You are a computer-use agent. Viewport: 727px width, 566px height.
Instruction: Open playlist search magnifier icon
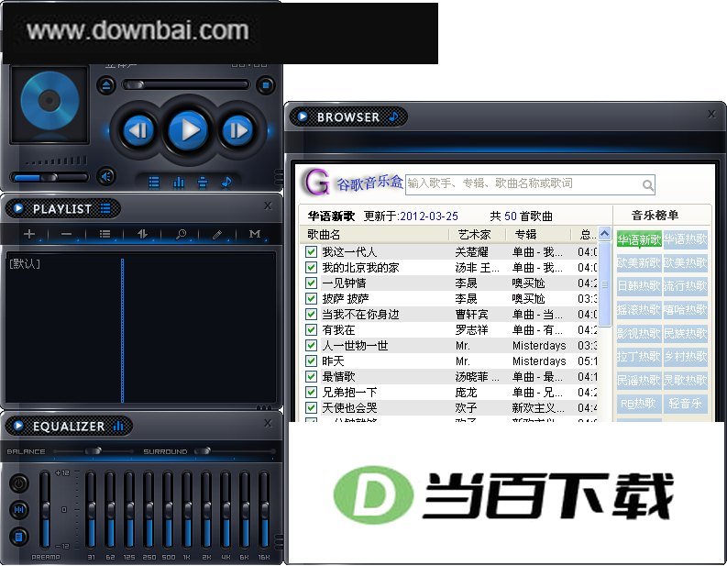[181, 234]
